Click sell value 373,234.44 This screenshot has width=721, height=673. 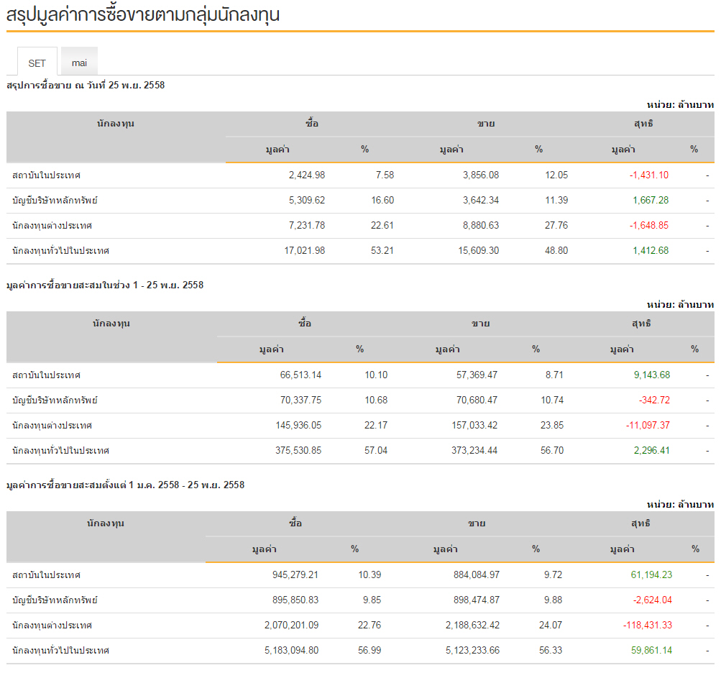click(x=474, y=450)
